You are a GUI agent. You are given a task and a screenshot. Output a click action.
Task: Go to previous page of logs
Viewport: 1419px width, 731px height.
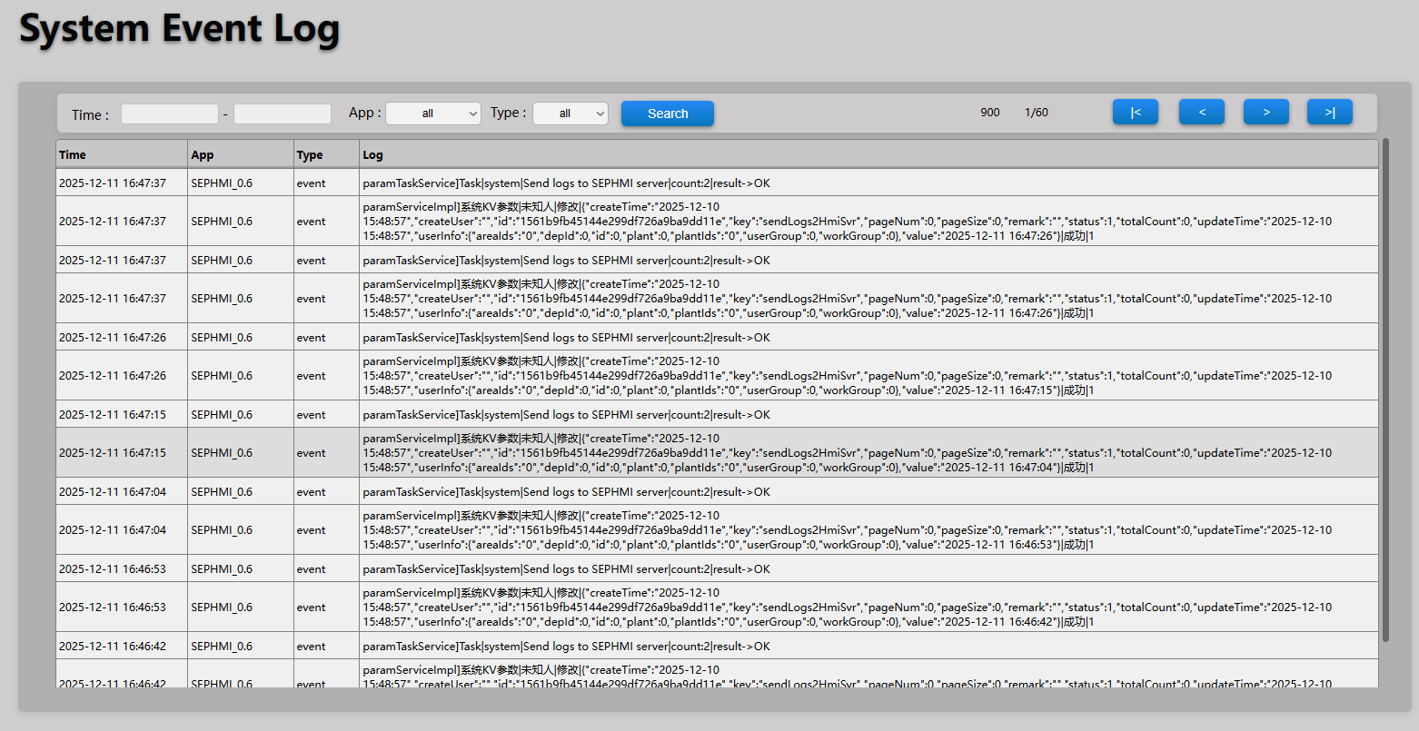click(1201, 113)
